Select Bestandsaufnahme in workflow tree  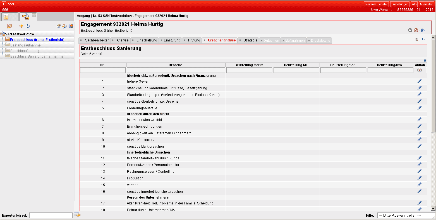25,45
